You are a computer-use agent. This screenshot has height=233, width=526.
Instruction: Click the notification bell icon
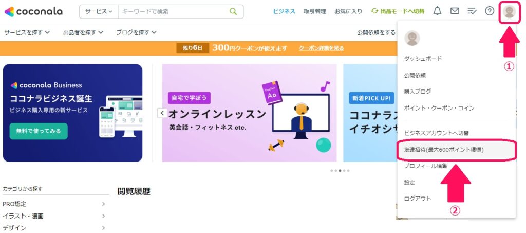[x=437, y=11]
